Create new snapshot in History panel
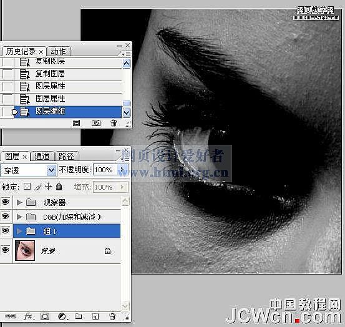The height and width of the screenshot is (327, 345). [96, 123]
